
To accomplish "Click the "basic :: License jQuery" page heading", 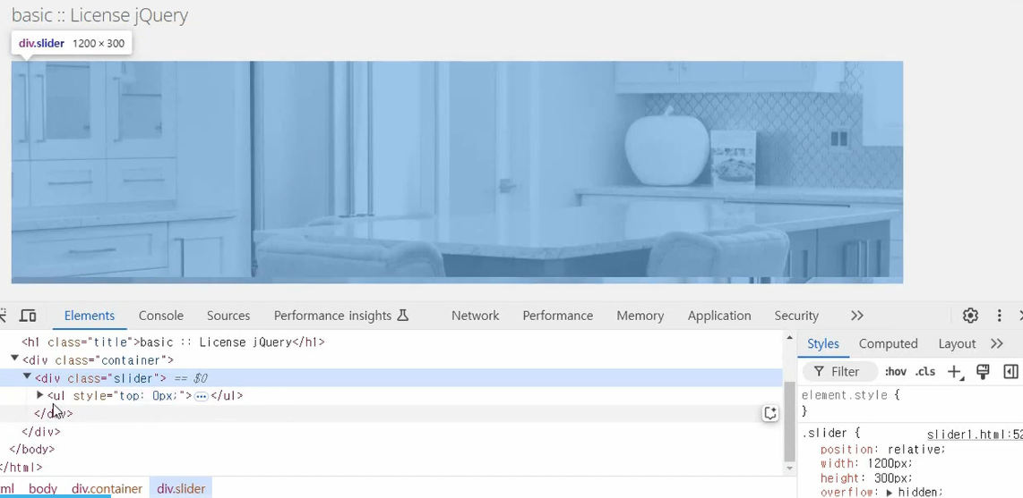I will (x=99, y=15).
